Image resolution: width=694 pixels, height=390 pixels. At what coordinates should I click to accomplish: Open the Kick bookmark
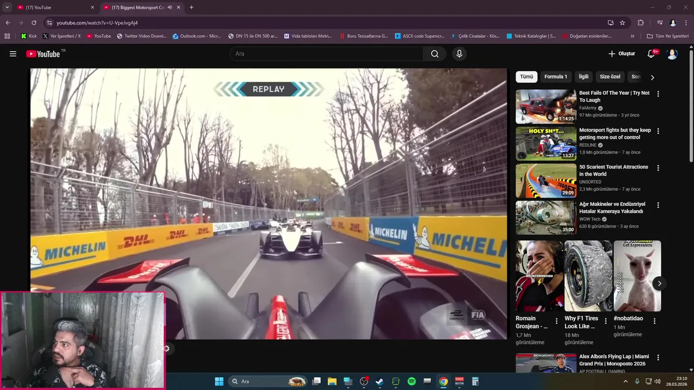pyautogui.click(x=29, y=36)
